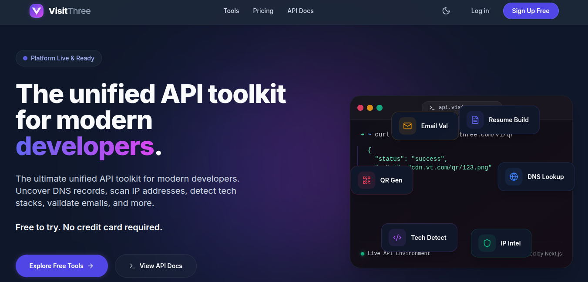
Task: Click the Explore Free Tools button
Action: tap(61, 266)
